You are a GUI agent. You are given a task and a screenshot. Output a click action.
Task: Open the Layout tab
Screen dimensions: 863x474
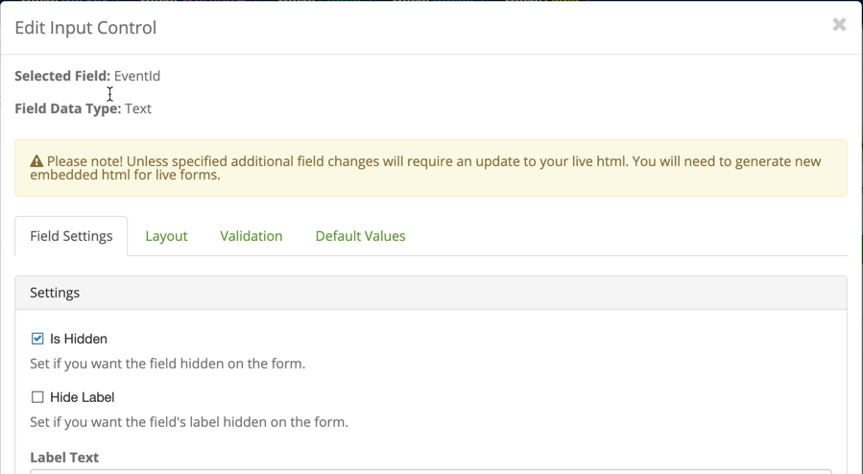(x=166, y=236)
